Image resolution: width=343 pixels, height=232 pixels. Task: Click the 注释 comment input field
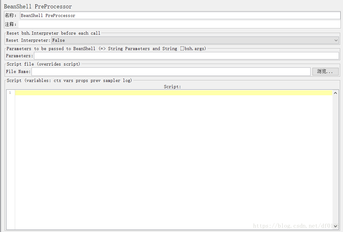click(x=179, y=24)
